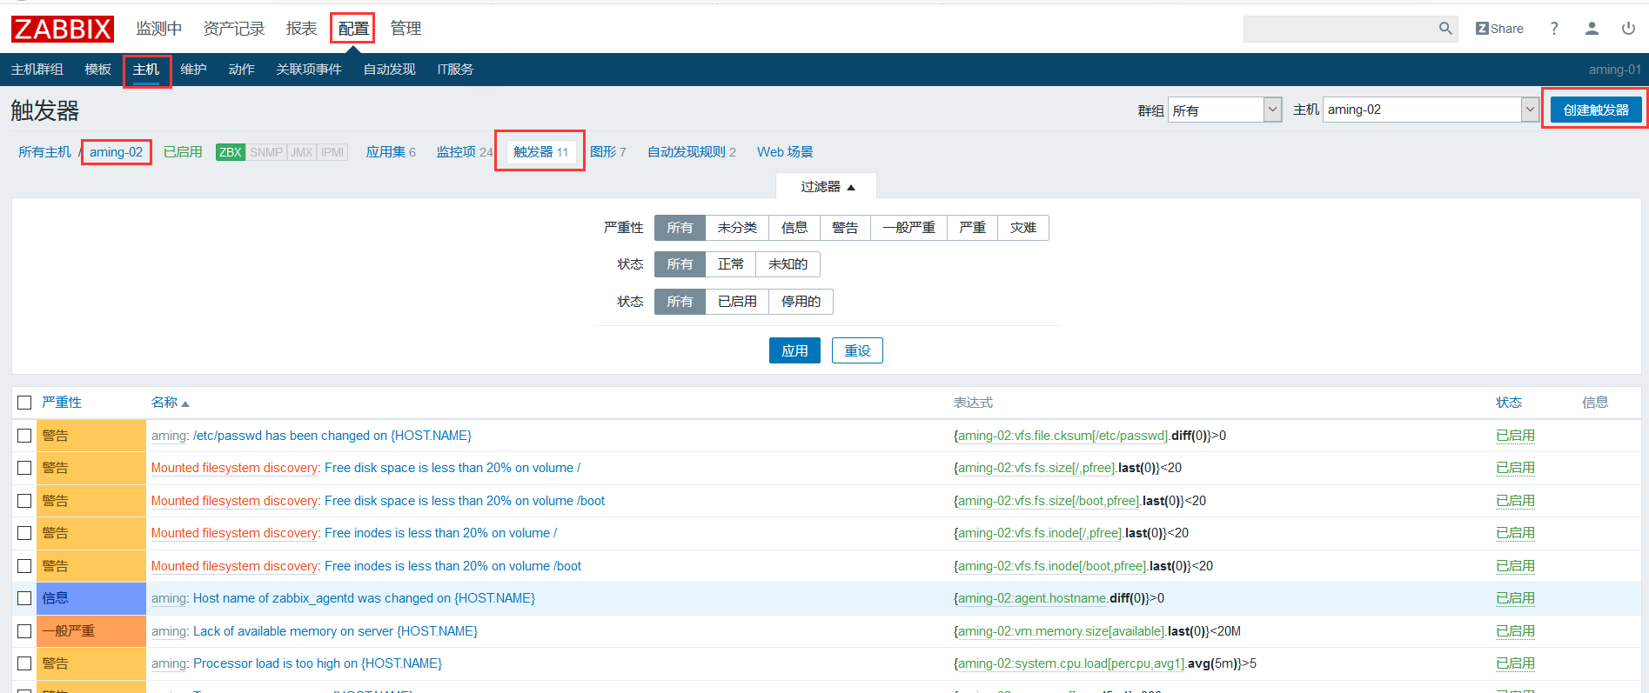Image resolution: width=1649 pixels, height=693 pixels.
Task: Go to Event correlation submenu
Action: coord(309,70)
